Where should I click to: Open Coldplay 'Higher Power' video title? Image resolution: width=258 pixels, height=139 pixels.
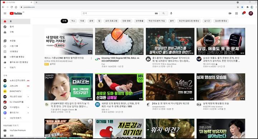[x=171, y=60]
